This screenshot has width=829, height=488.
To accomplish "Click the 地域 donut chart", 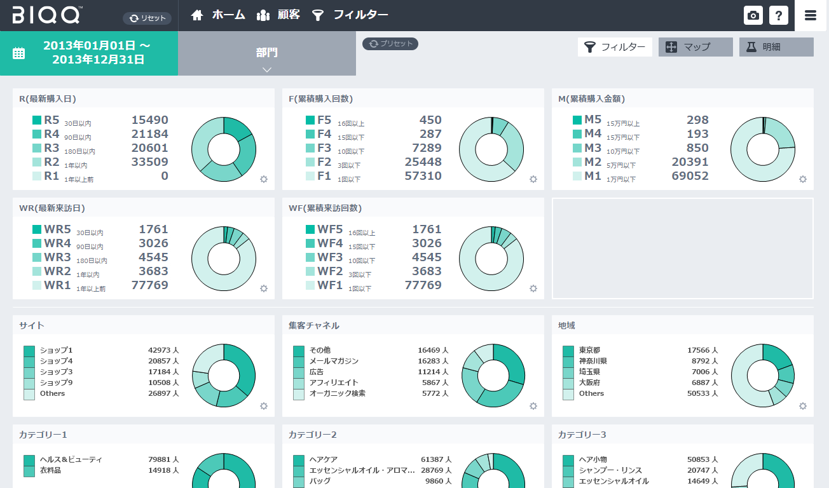I will [763, 376].
